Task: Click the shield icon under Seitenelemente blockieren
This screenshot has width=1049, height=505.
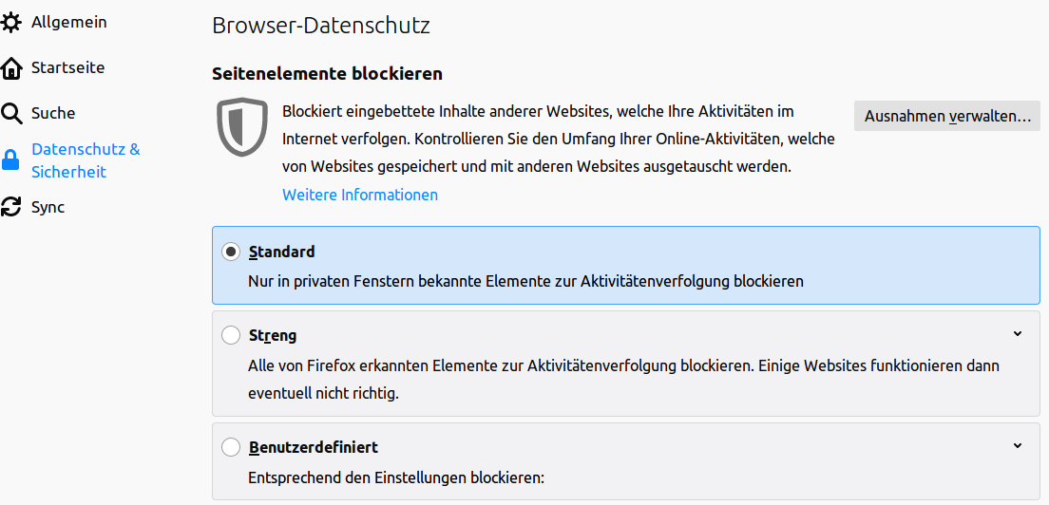Action: click(242, 126)
